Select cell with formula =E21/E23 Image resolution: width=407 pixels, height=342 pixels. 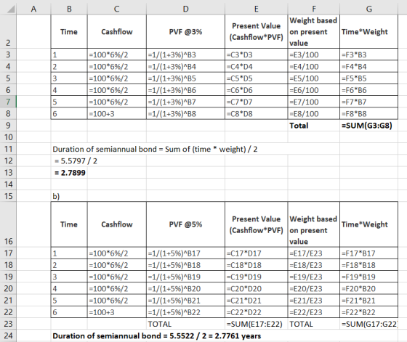pos(314,301)
